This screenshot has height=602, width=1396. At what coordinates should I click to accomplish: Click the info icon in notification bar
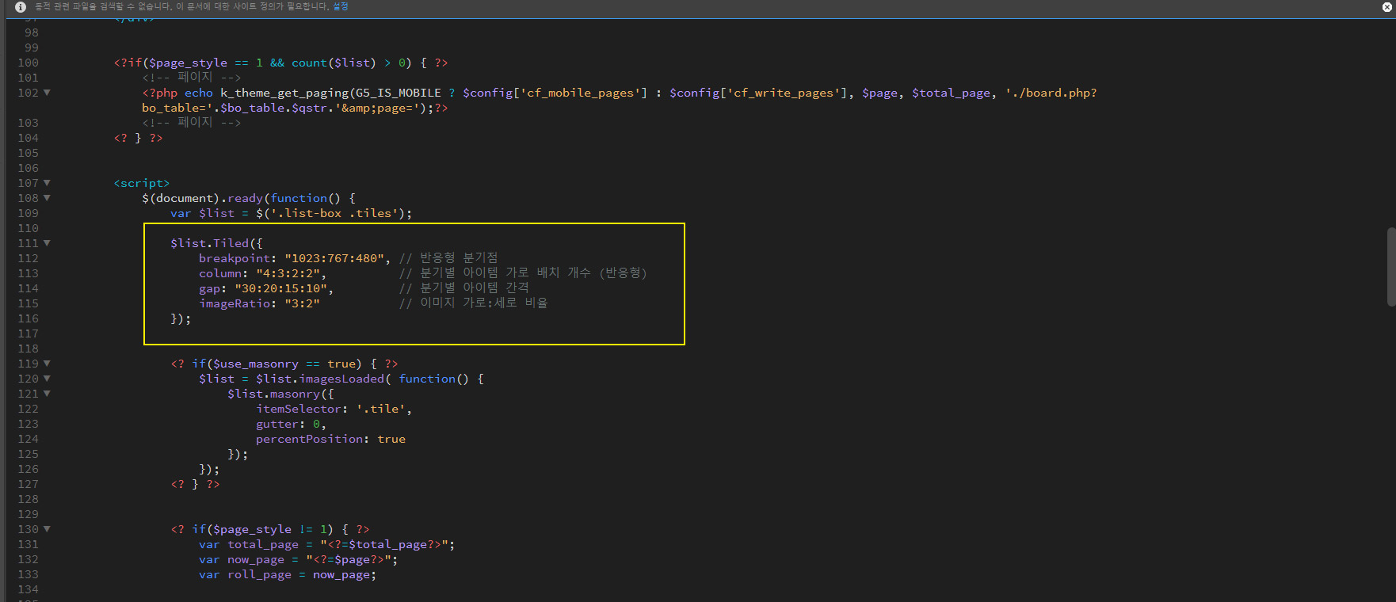point(21,6)
